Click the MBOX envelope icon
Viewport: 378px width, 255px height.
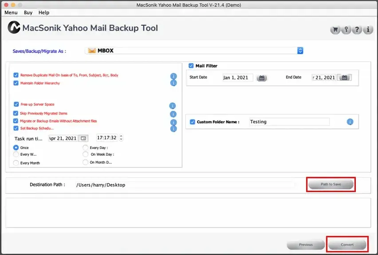[x=92, y=51]
